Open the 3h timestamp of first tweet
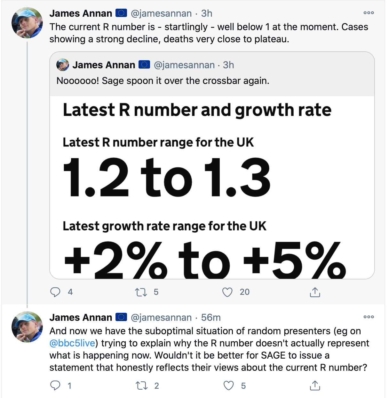 pos(207,13)
